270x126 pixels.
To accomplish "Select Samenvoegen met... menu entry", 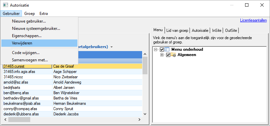I will point(39,60).
